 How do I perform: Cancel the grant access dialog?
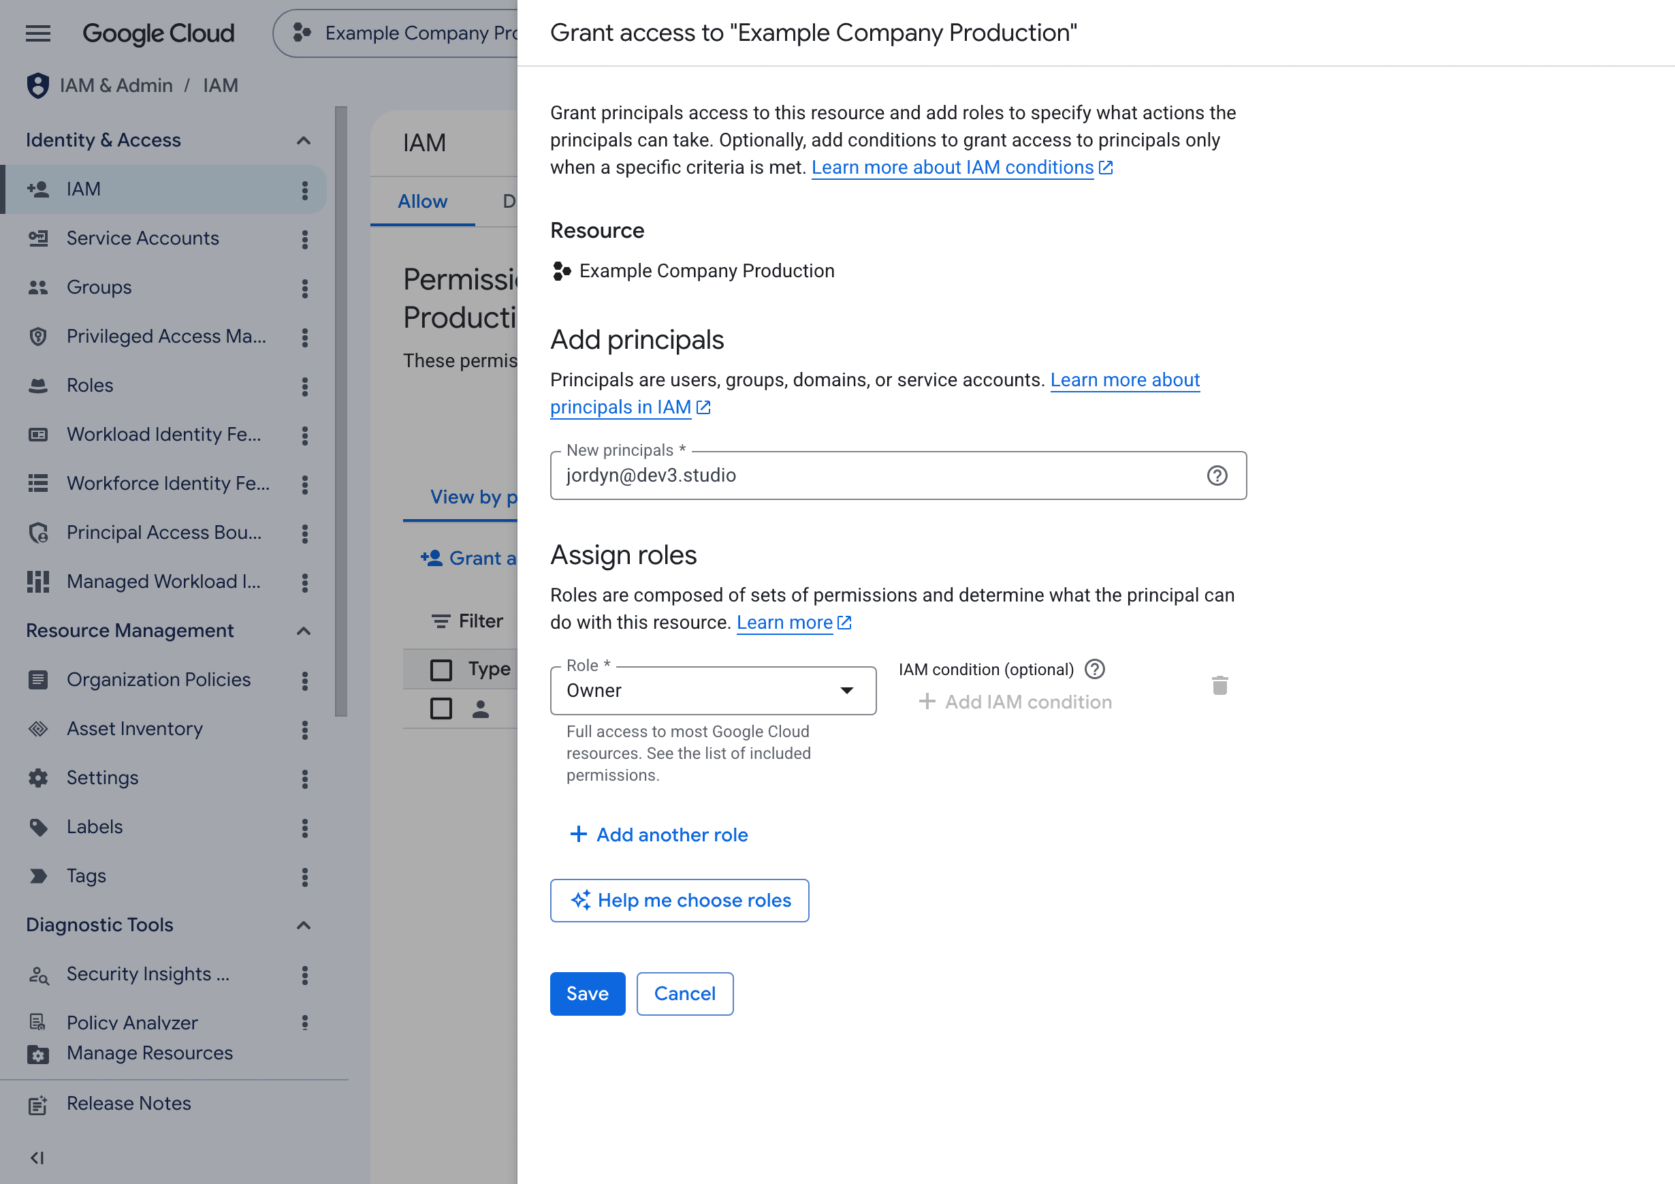(x=684, y=993)
